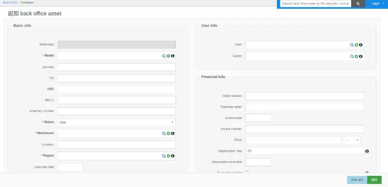Click the IMEI input field

pos(117,89)
